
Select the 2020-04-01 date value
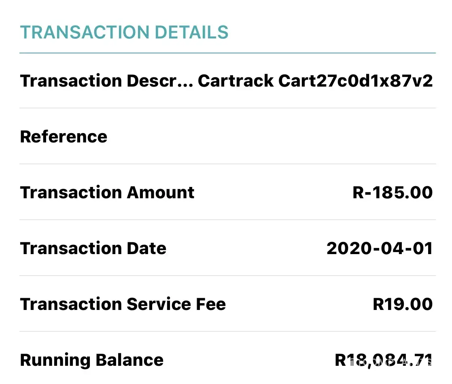380,248
